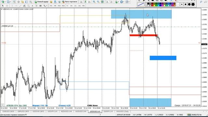Switch chart to candlesticks mode

[x=85, y=2]
